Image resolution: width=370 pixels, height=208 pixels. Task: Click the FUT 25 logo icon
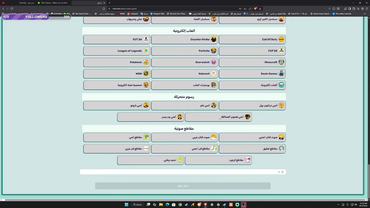[281, 51]
